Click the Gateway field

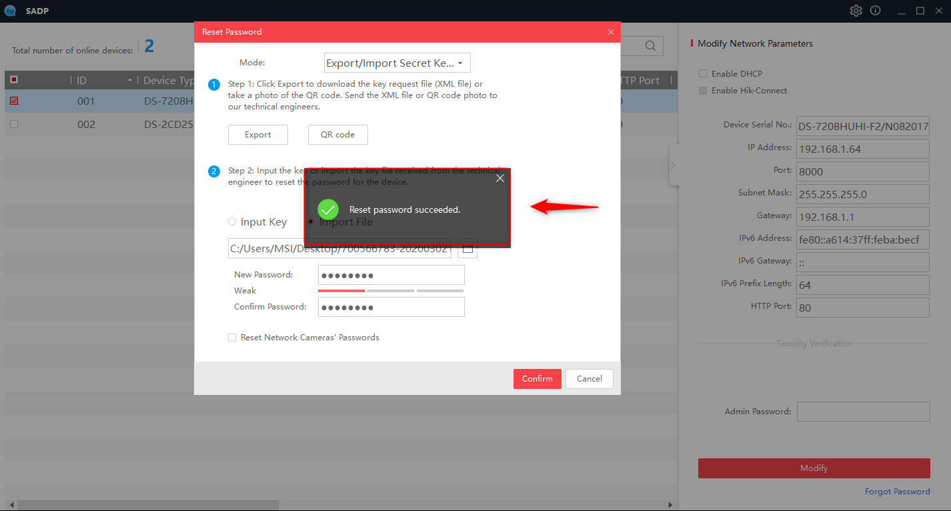coord(863,217)
